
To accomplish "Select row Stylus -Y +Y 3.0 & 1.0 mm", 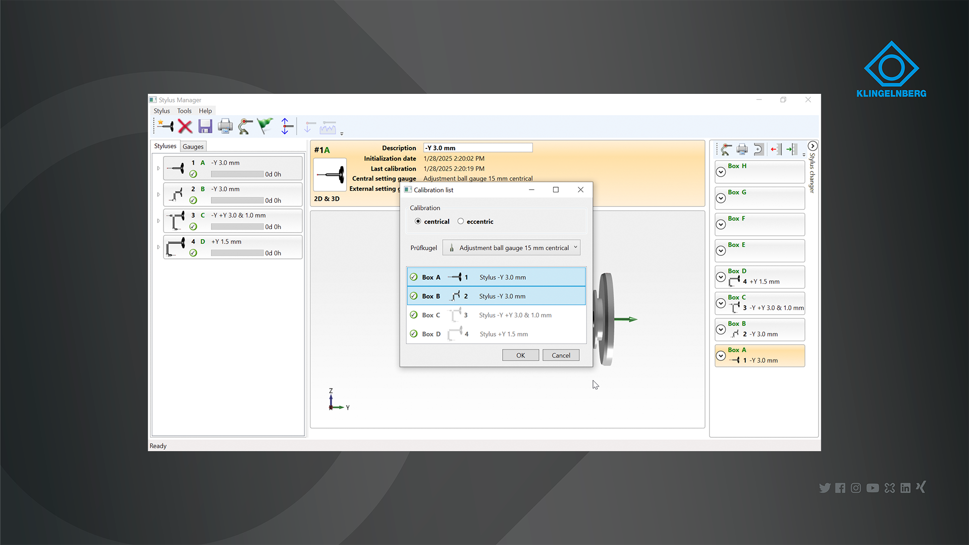I will pyautogui.click(x=496, y=315).
